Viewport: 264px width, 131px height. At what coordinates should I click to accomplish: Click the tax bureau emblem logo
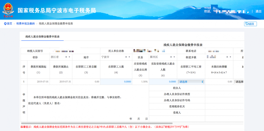click(8, 10)
